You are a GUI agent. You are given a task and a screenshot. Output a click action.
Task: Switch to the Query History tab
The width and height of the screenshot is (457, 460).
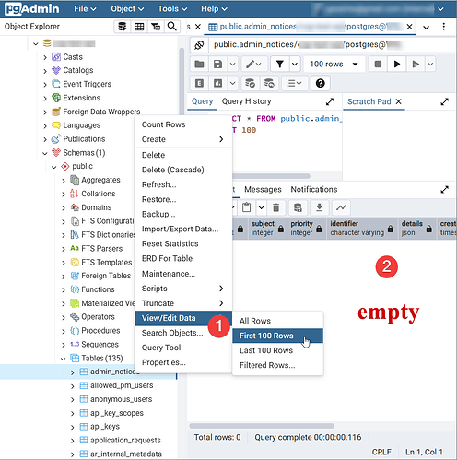pos(246,101)
